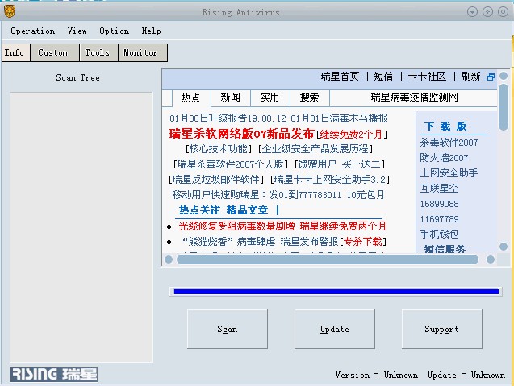Open the View menu

[x=77, y=31]
